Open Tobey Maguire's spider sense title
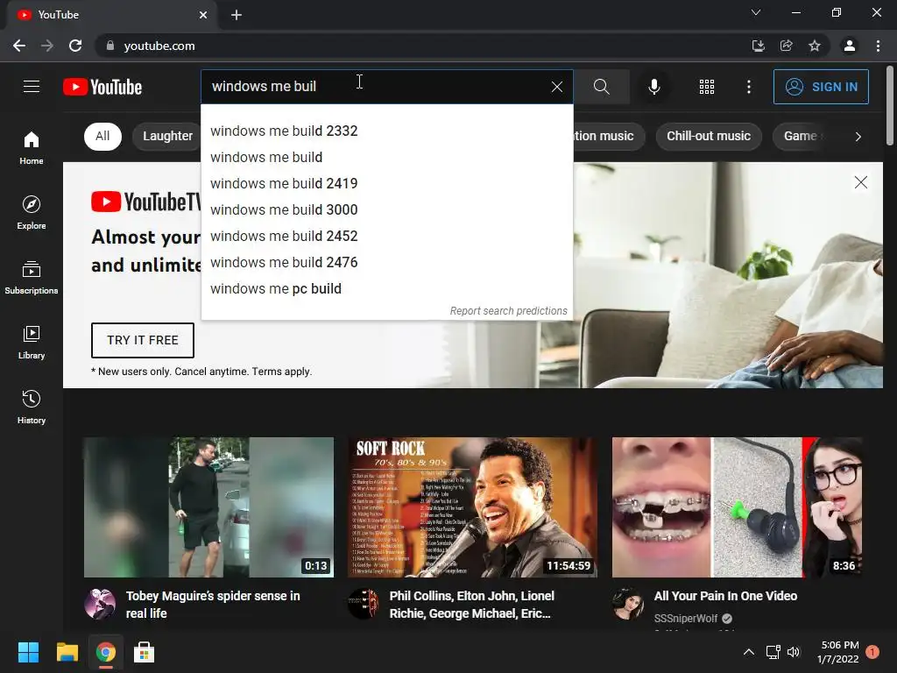Image resolution: width=897 pixels, height=673 pixels. click(213, 605)
